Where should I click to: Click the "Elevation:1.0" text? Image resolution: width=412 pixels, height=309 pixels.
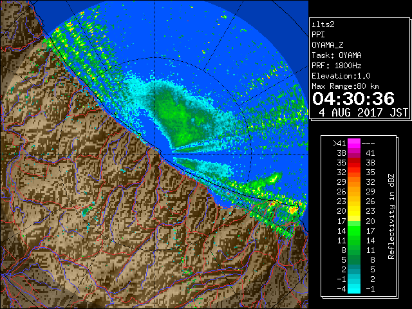click(341, 76)
